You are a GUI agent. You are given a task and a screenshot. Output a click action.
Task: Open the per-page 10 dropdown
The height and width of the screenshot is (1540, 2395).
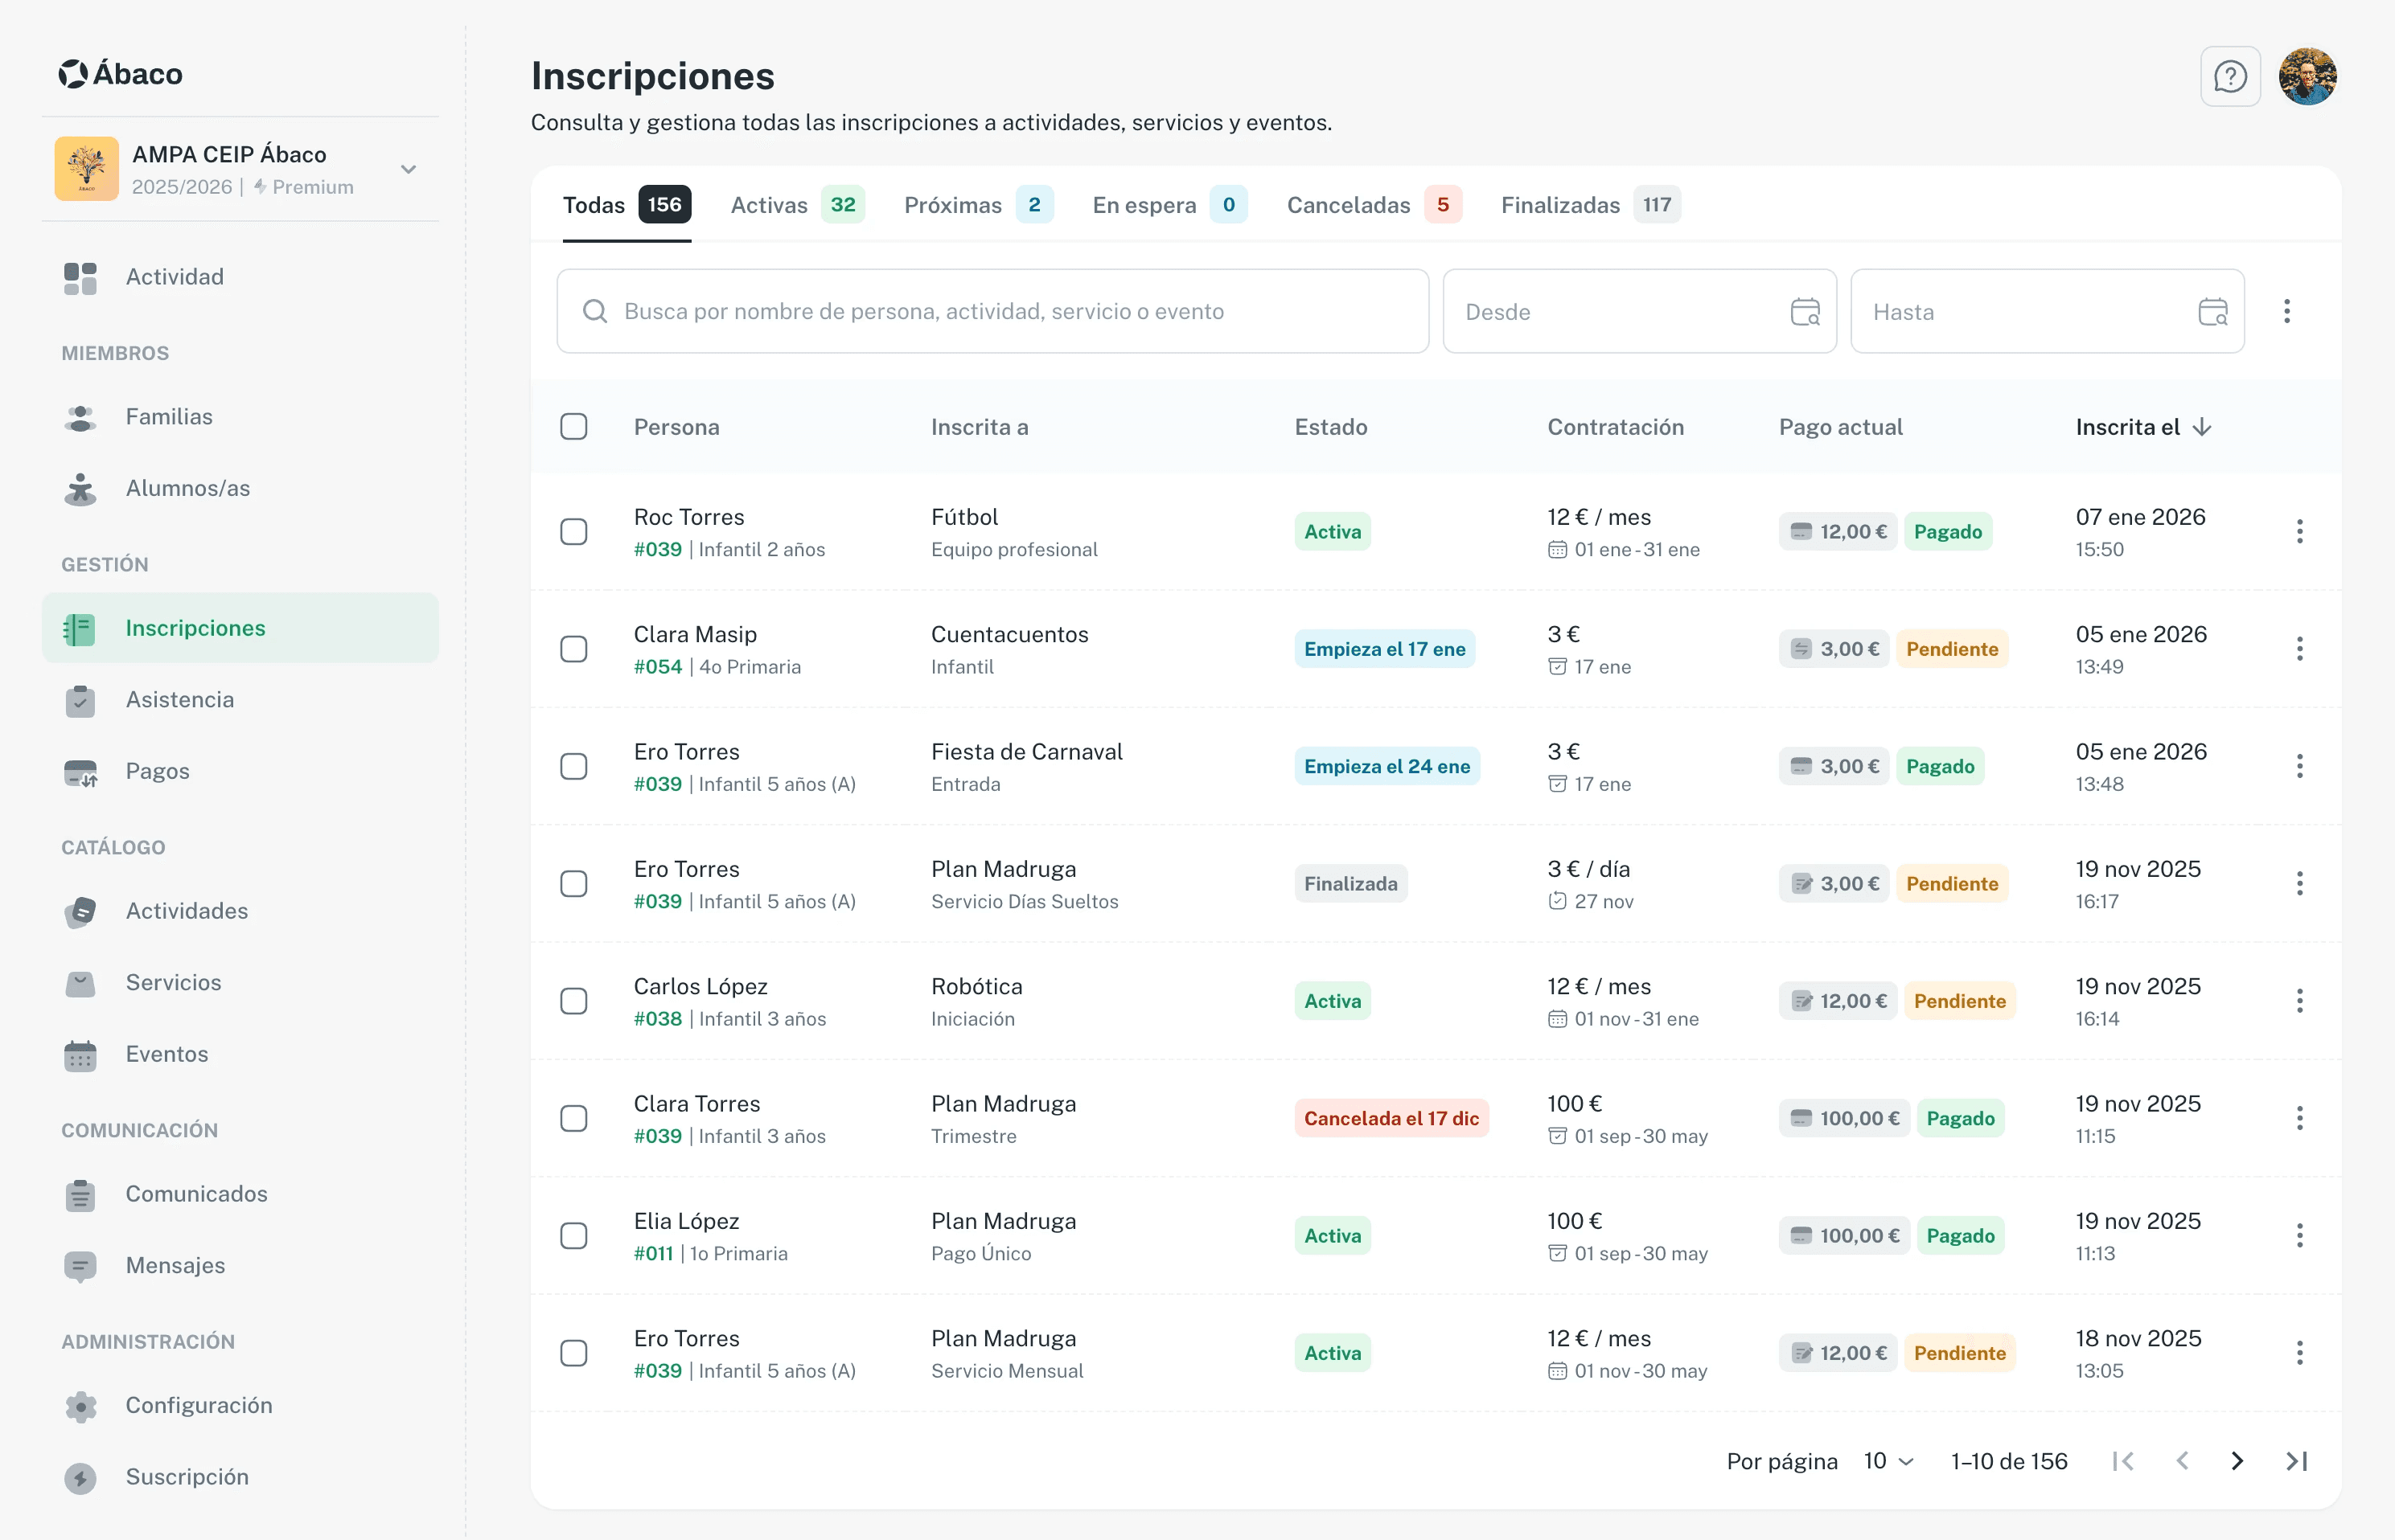[x=1888, y=1461]
